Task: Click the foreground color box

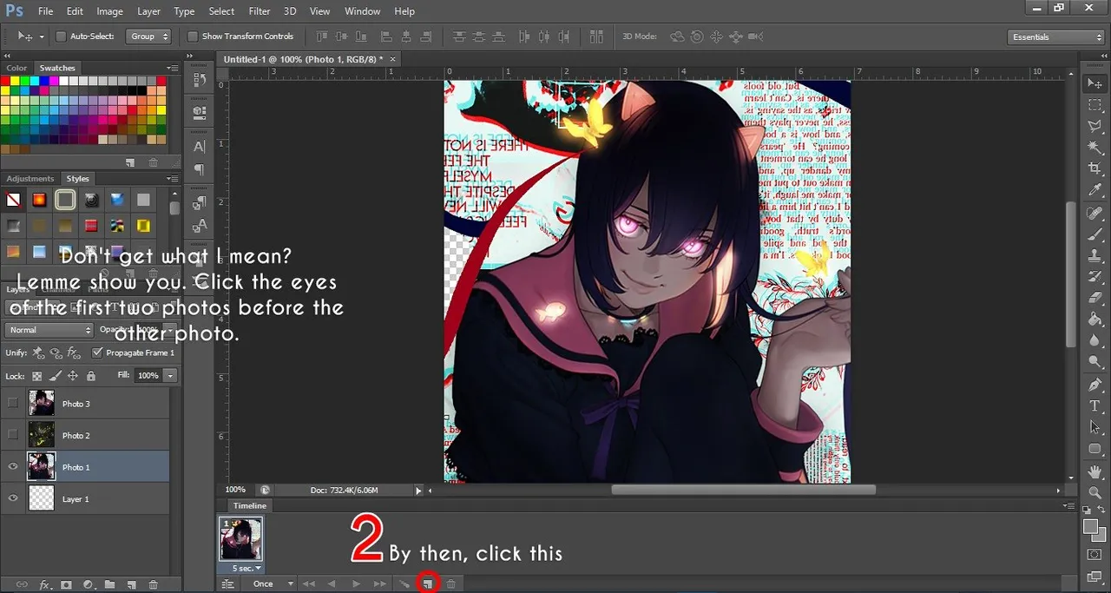Action: [x=1090, y=527]
